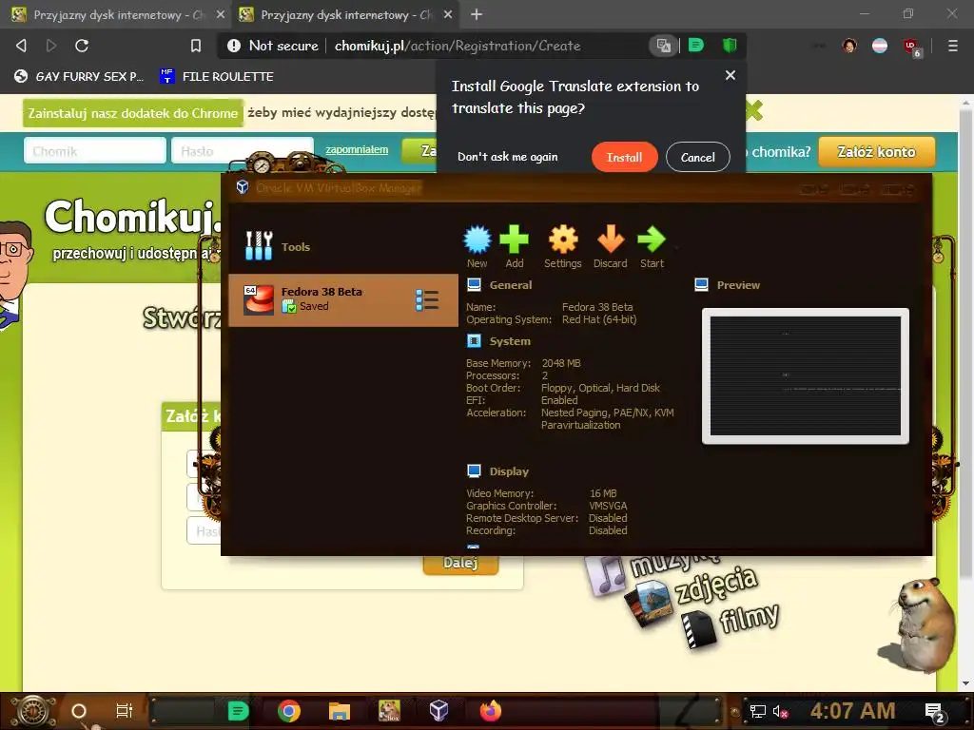Click profile avatar in browser toolbar
The height and width of the screenshot is (730, 974).
click(x=849, y=46)
